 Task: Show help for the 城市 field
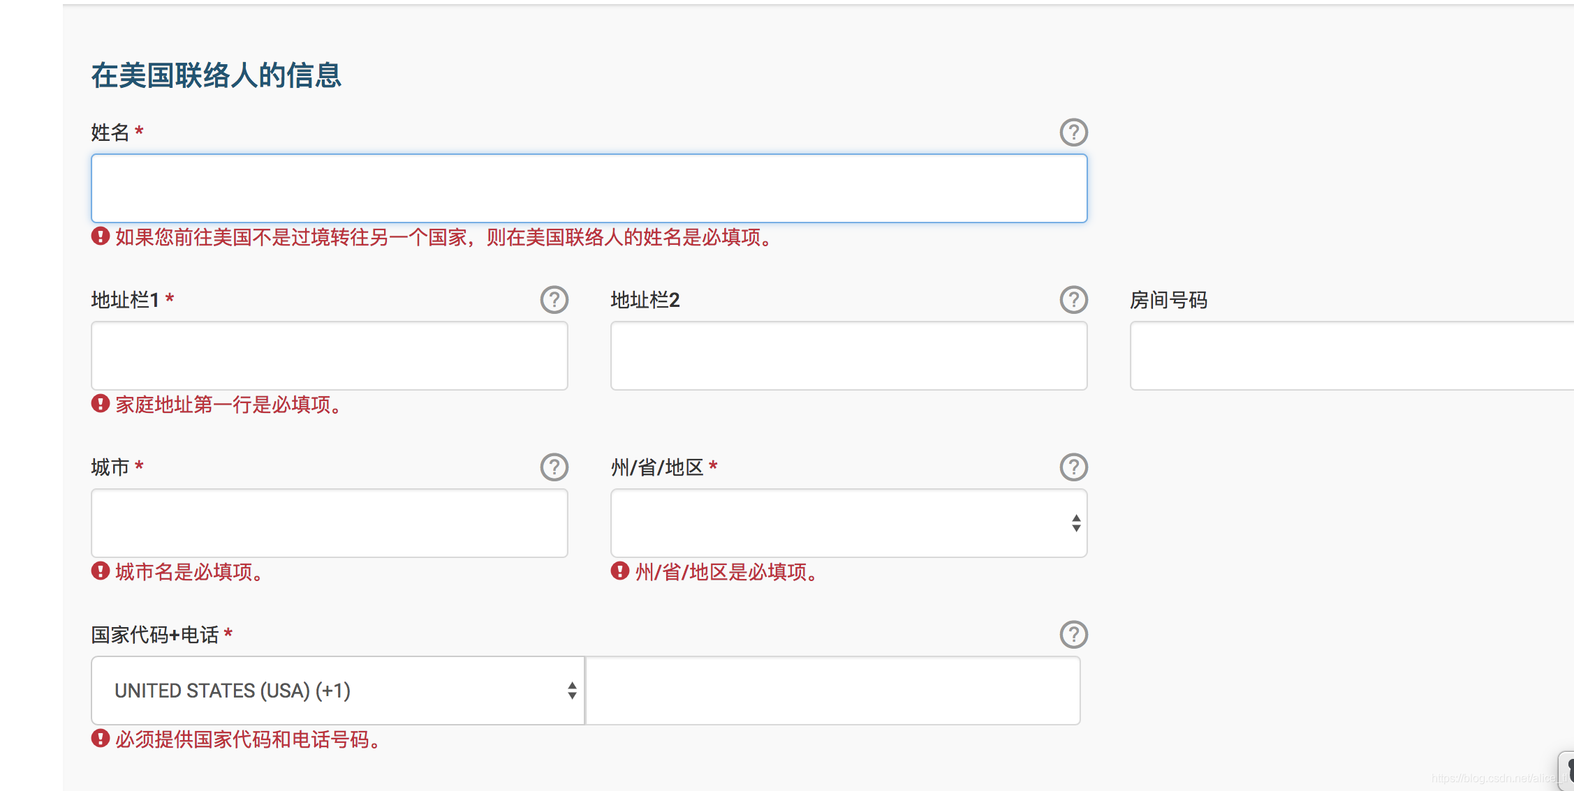554,467
